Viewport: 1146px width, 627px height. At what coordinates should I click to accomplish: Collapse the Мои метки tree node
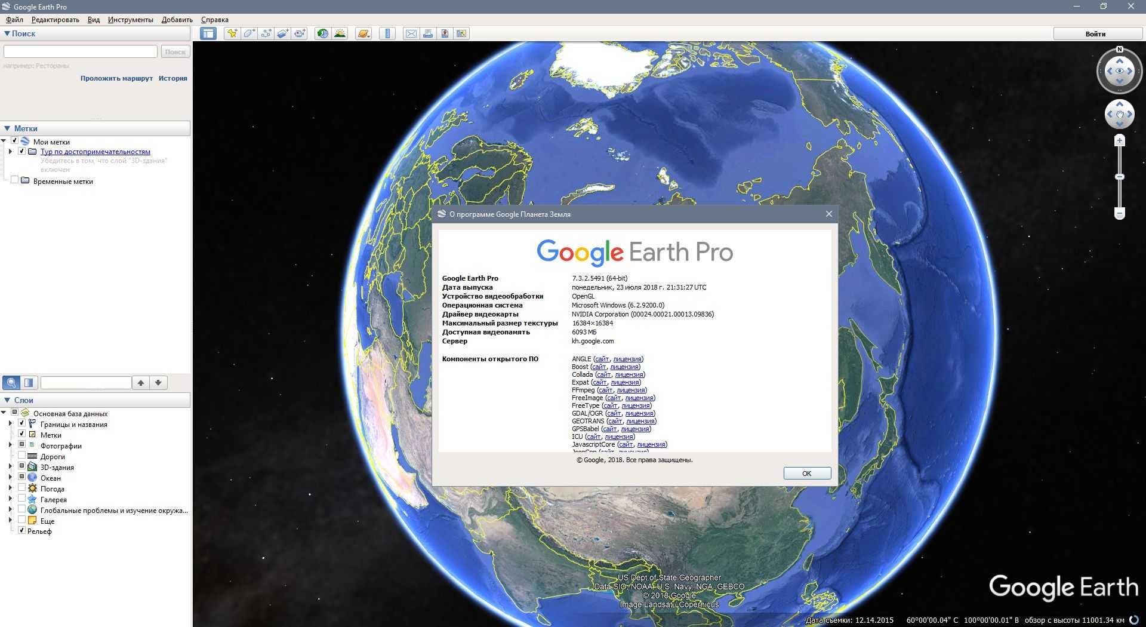pyautogui.click(x=4, y=142)
